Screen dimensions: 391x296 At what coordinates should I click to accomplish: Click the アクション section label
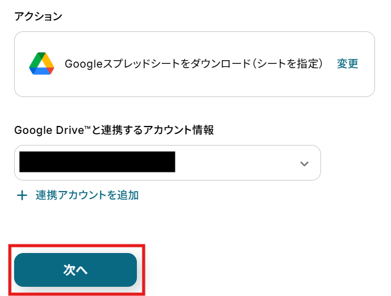[x=38, y=17]
